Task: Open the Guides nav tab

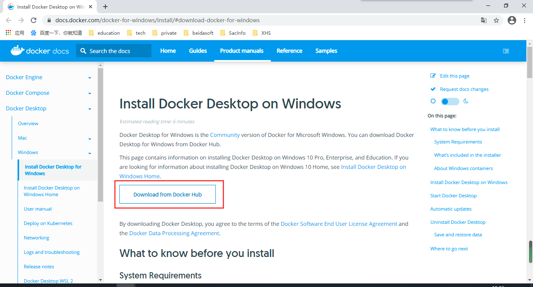Action: coord(198,51)
